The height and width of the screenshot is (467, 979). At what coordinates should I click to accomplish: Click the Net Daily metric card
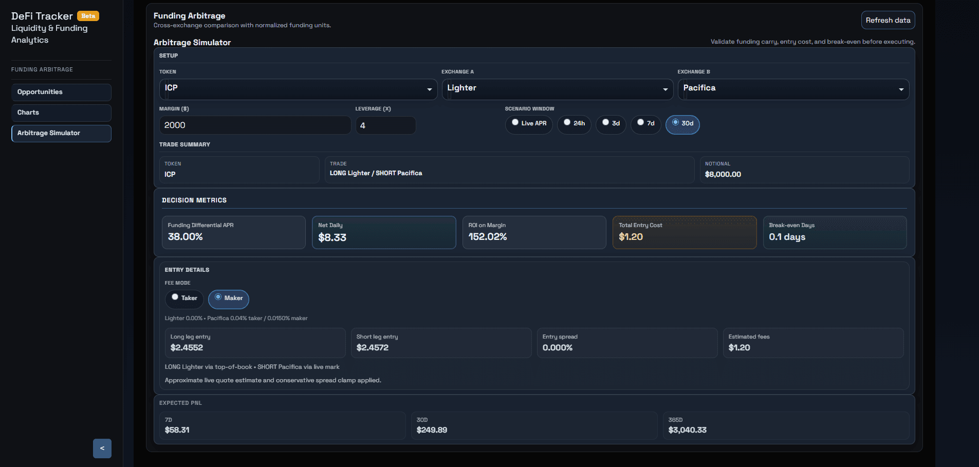[x=384, y=232]
